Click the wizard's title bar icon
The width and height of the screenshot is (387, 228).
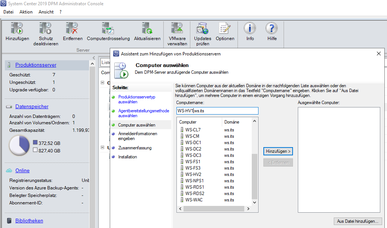coord(116,54)
